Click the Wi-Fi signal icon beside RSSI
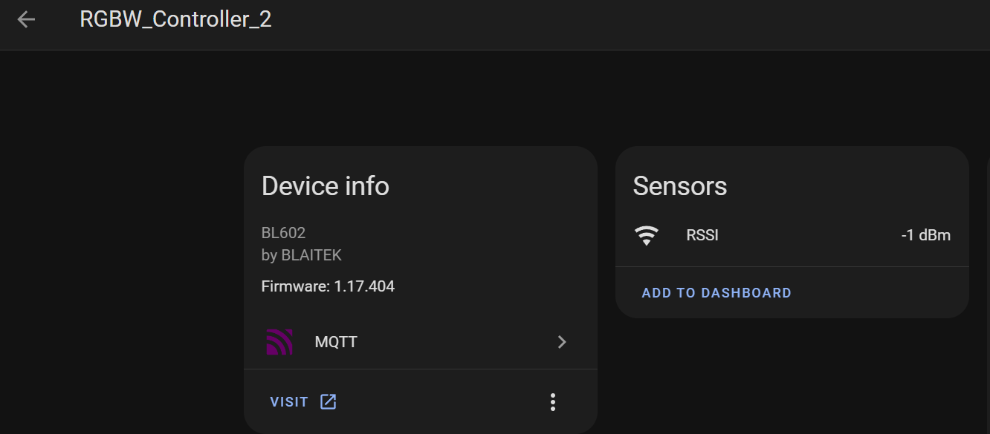 (647, 236)
